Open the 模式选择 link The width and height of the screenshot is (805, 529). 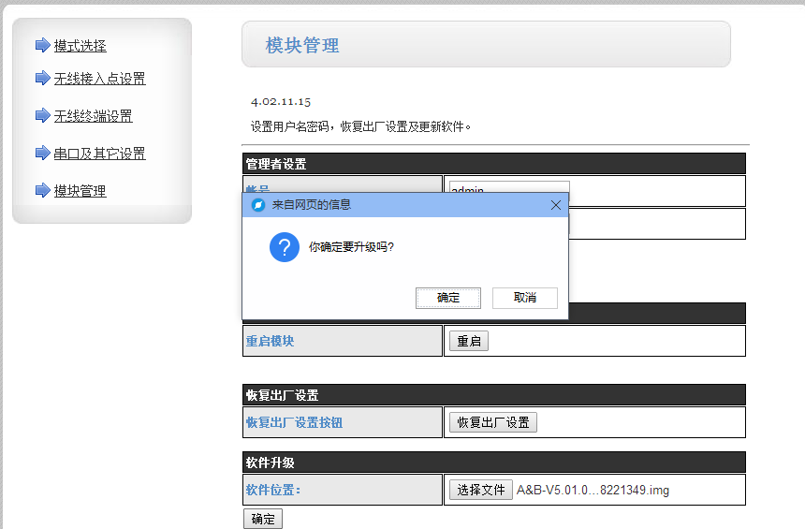80,46
